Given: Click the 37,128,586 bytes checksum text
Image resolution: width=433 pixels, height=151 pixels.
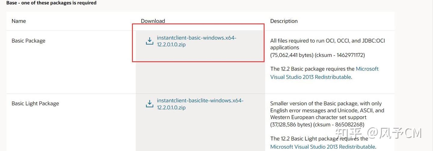Looking at the screenshot, I should 317,124.
